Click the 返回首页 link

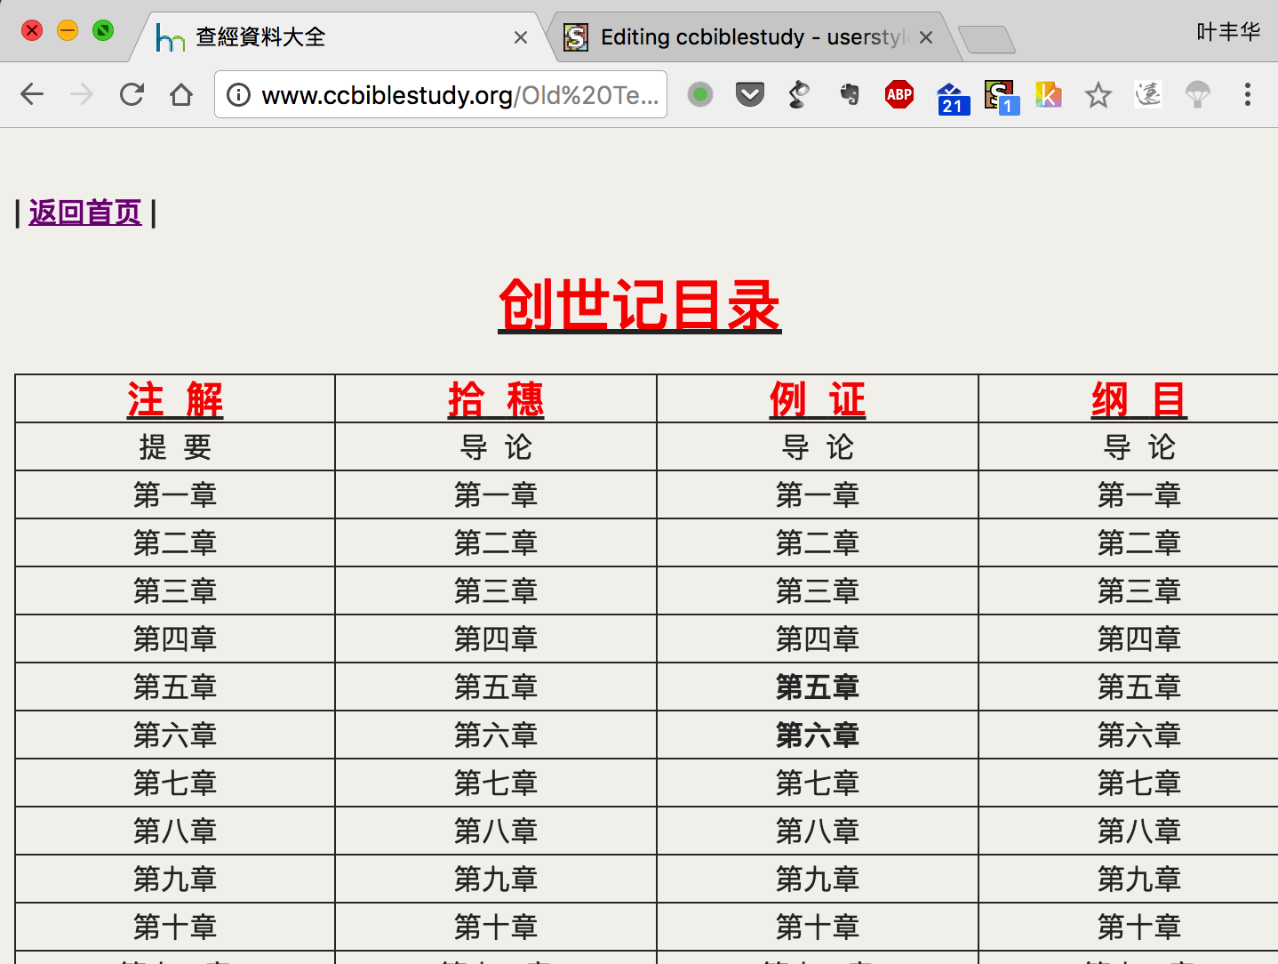(x=85, y=213)
